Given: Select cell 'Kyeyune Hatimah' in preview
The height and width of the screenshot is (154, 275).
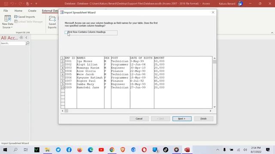Looking at the screenshot, I should click(90, 77).
